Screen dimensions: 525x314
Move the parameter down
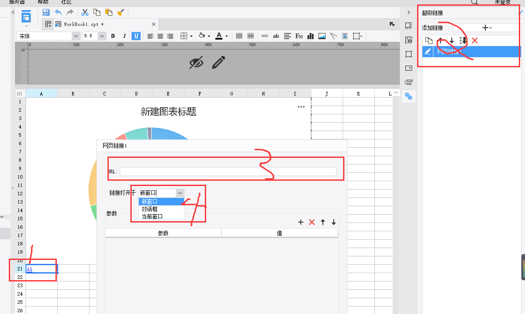pos(334,222)
